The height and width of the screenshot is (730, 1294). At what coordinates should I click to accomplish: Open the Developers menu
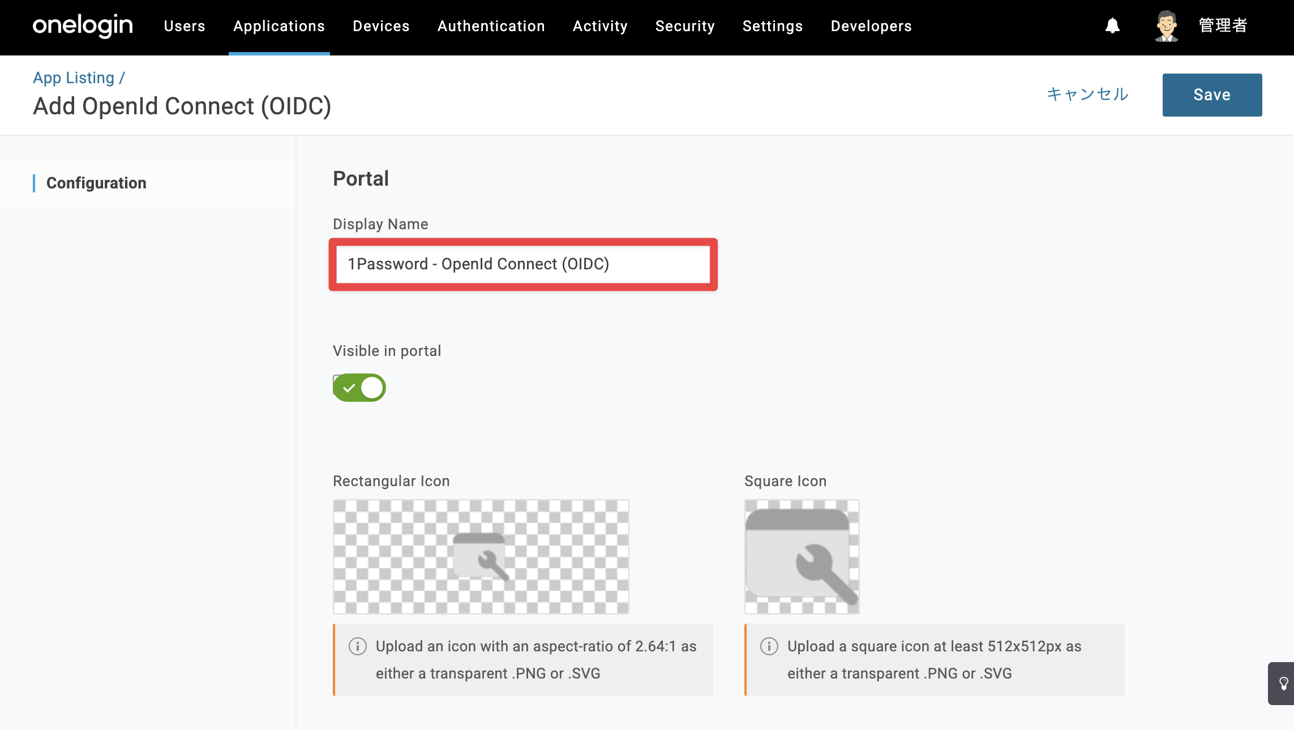coord(871,26)
